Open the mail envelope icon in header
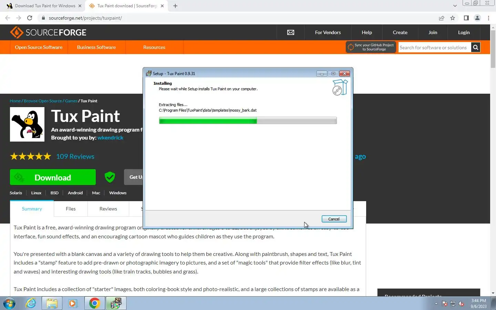The width and height of the screenshot is (496, 310). pos(291,32)
